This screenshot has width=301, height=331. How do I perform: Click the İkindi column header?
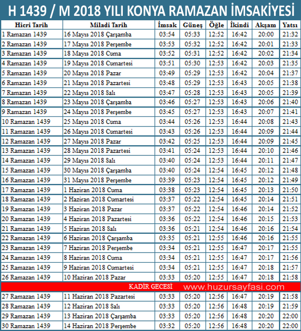tap(239, 25)
